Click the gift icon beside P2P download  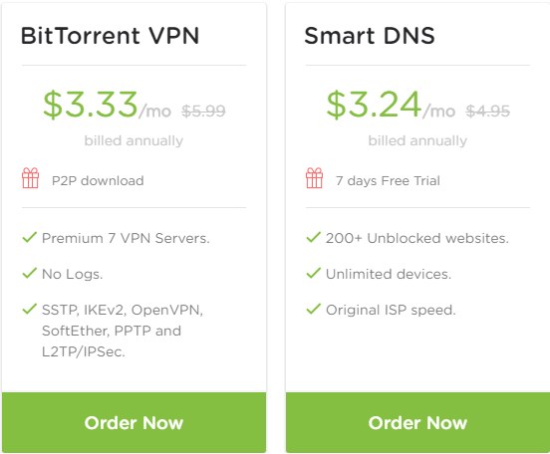(31, 178)
